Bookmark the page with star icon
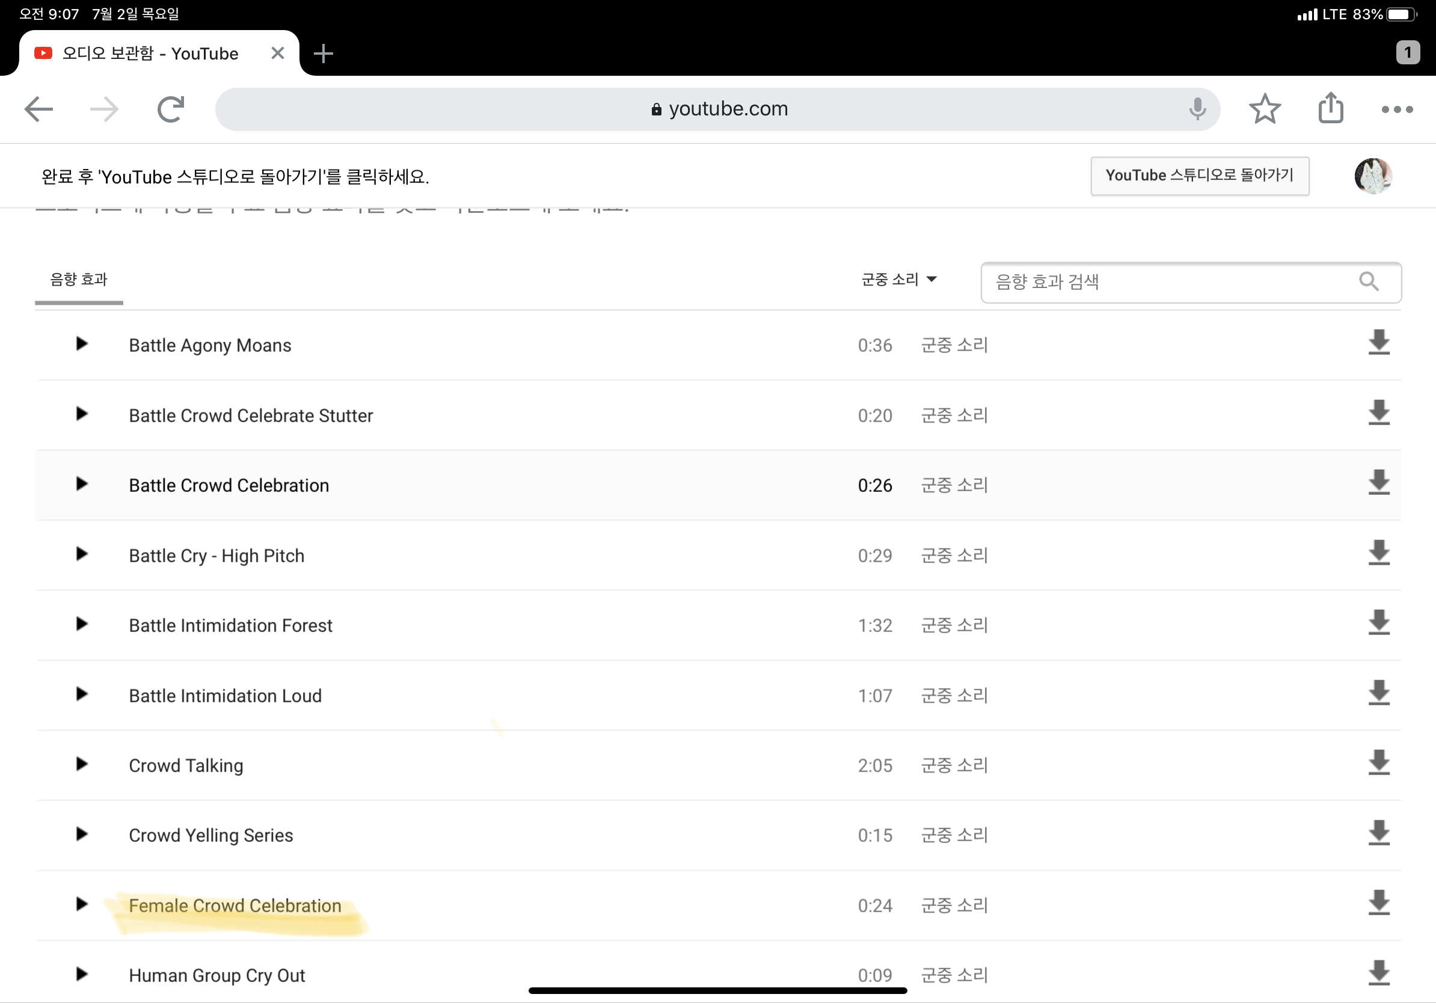Image resolution: width=1436 pixels, height=1003 pixels. (1265, 109)
